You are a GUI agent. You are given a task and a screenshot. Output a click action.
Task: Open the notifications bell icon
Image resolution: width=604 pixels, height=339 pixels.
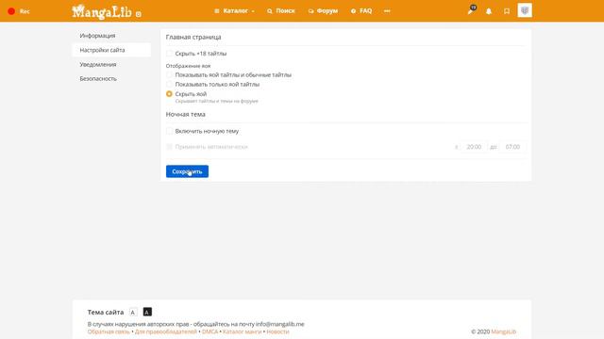(489, 11)
